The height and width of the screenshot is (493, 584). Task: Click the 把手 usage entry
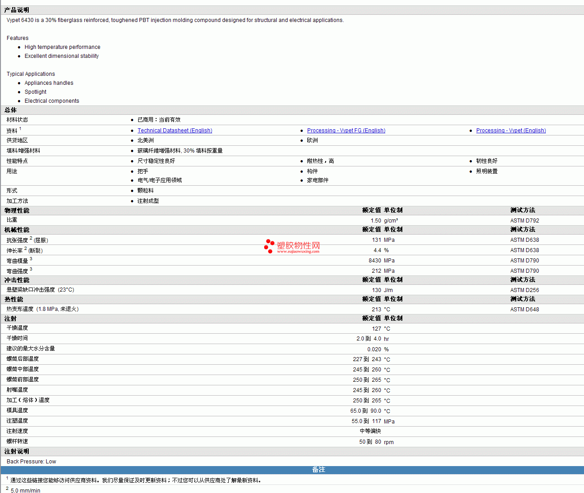(x=143, y=171)
